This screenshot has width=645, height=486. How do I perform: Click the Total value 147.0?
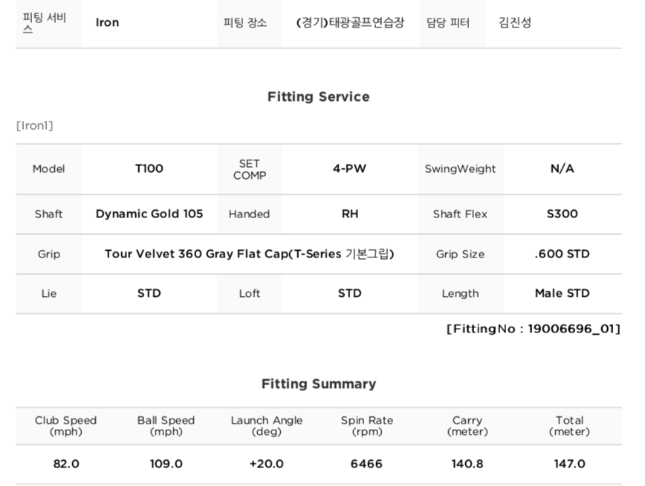(x=569, y=464)
